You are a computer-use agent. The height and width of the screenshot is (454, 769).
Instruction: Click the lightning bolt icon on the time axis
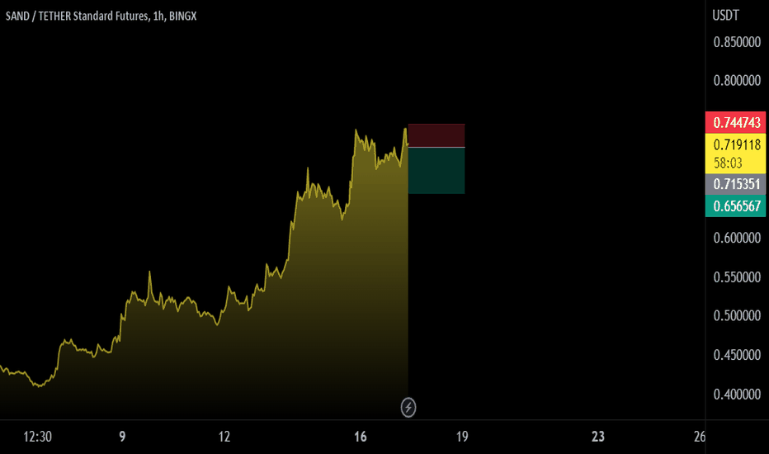click(408, 408)
